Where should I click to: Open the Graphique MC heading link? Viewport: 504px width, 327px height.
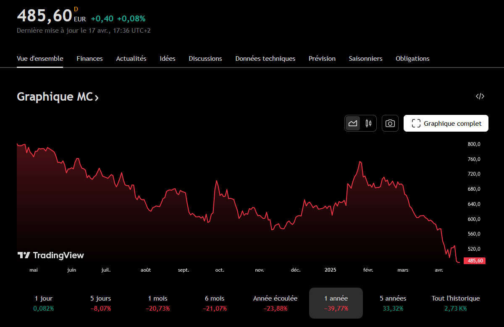58,97
